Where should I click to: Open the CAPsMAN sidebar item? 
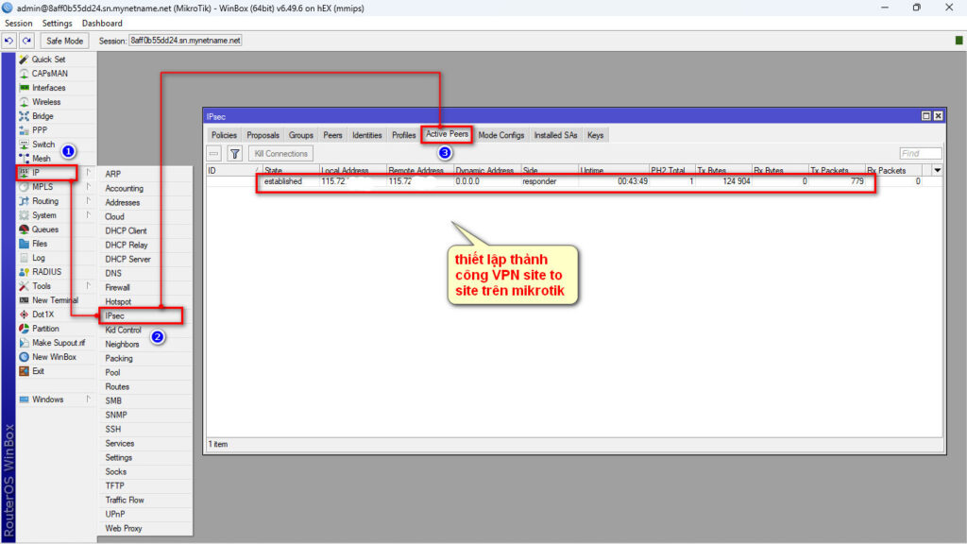(x=49, y=74)
